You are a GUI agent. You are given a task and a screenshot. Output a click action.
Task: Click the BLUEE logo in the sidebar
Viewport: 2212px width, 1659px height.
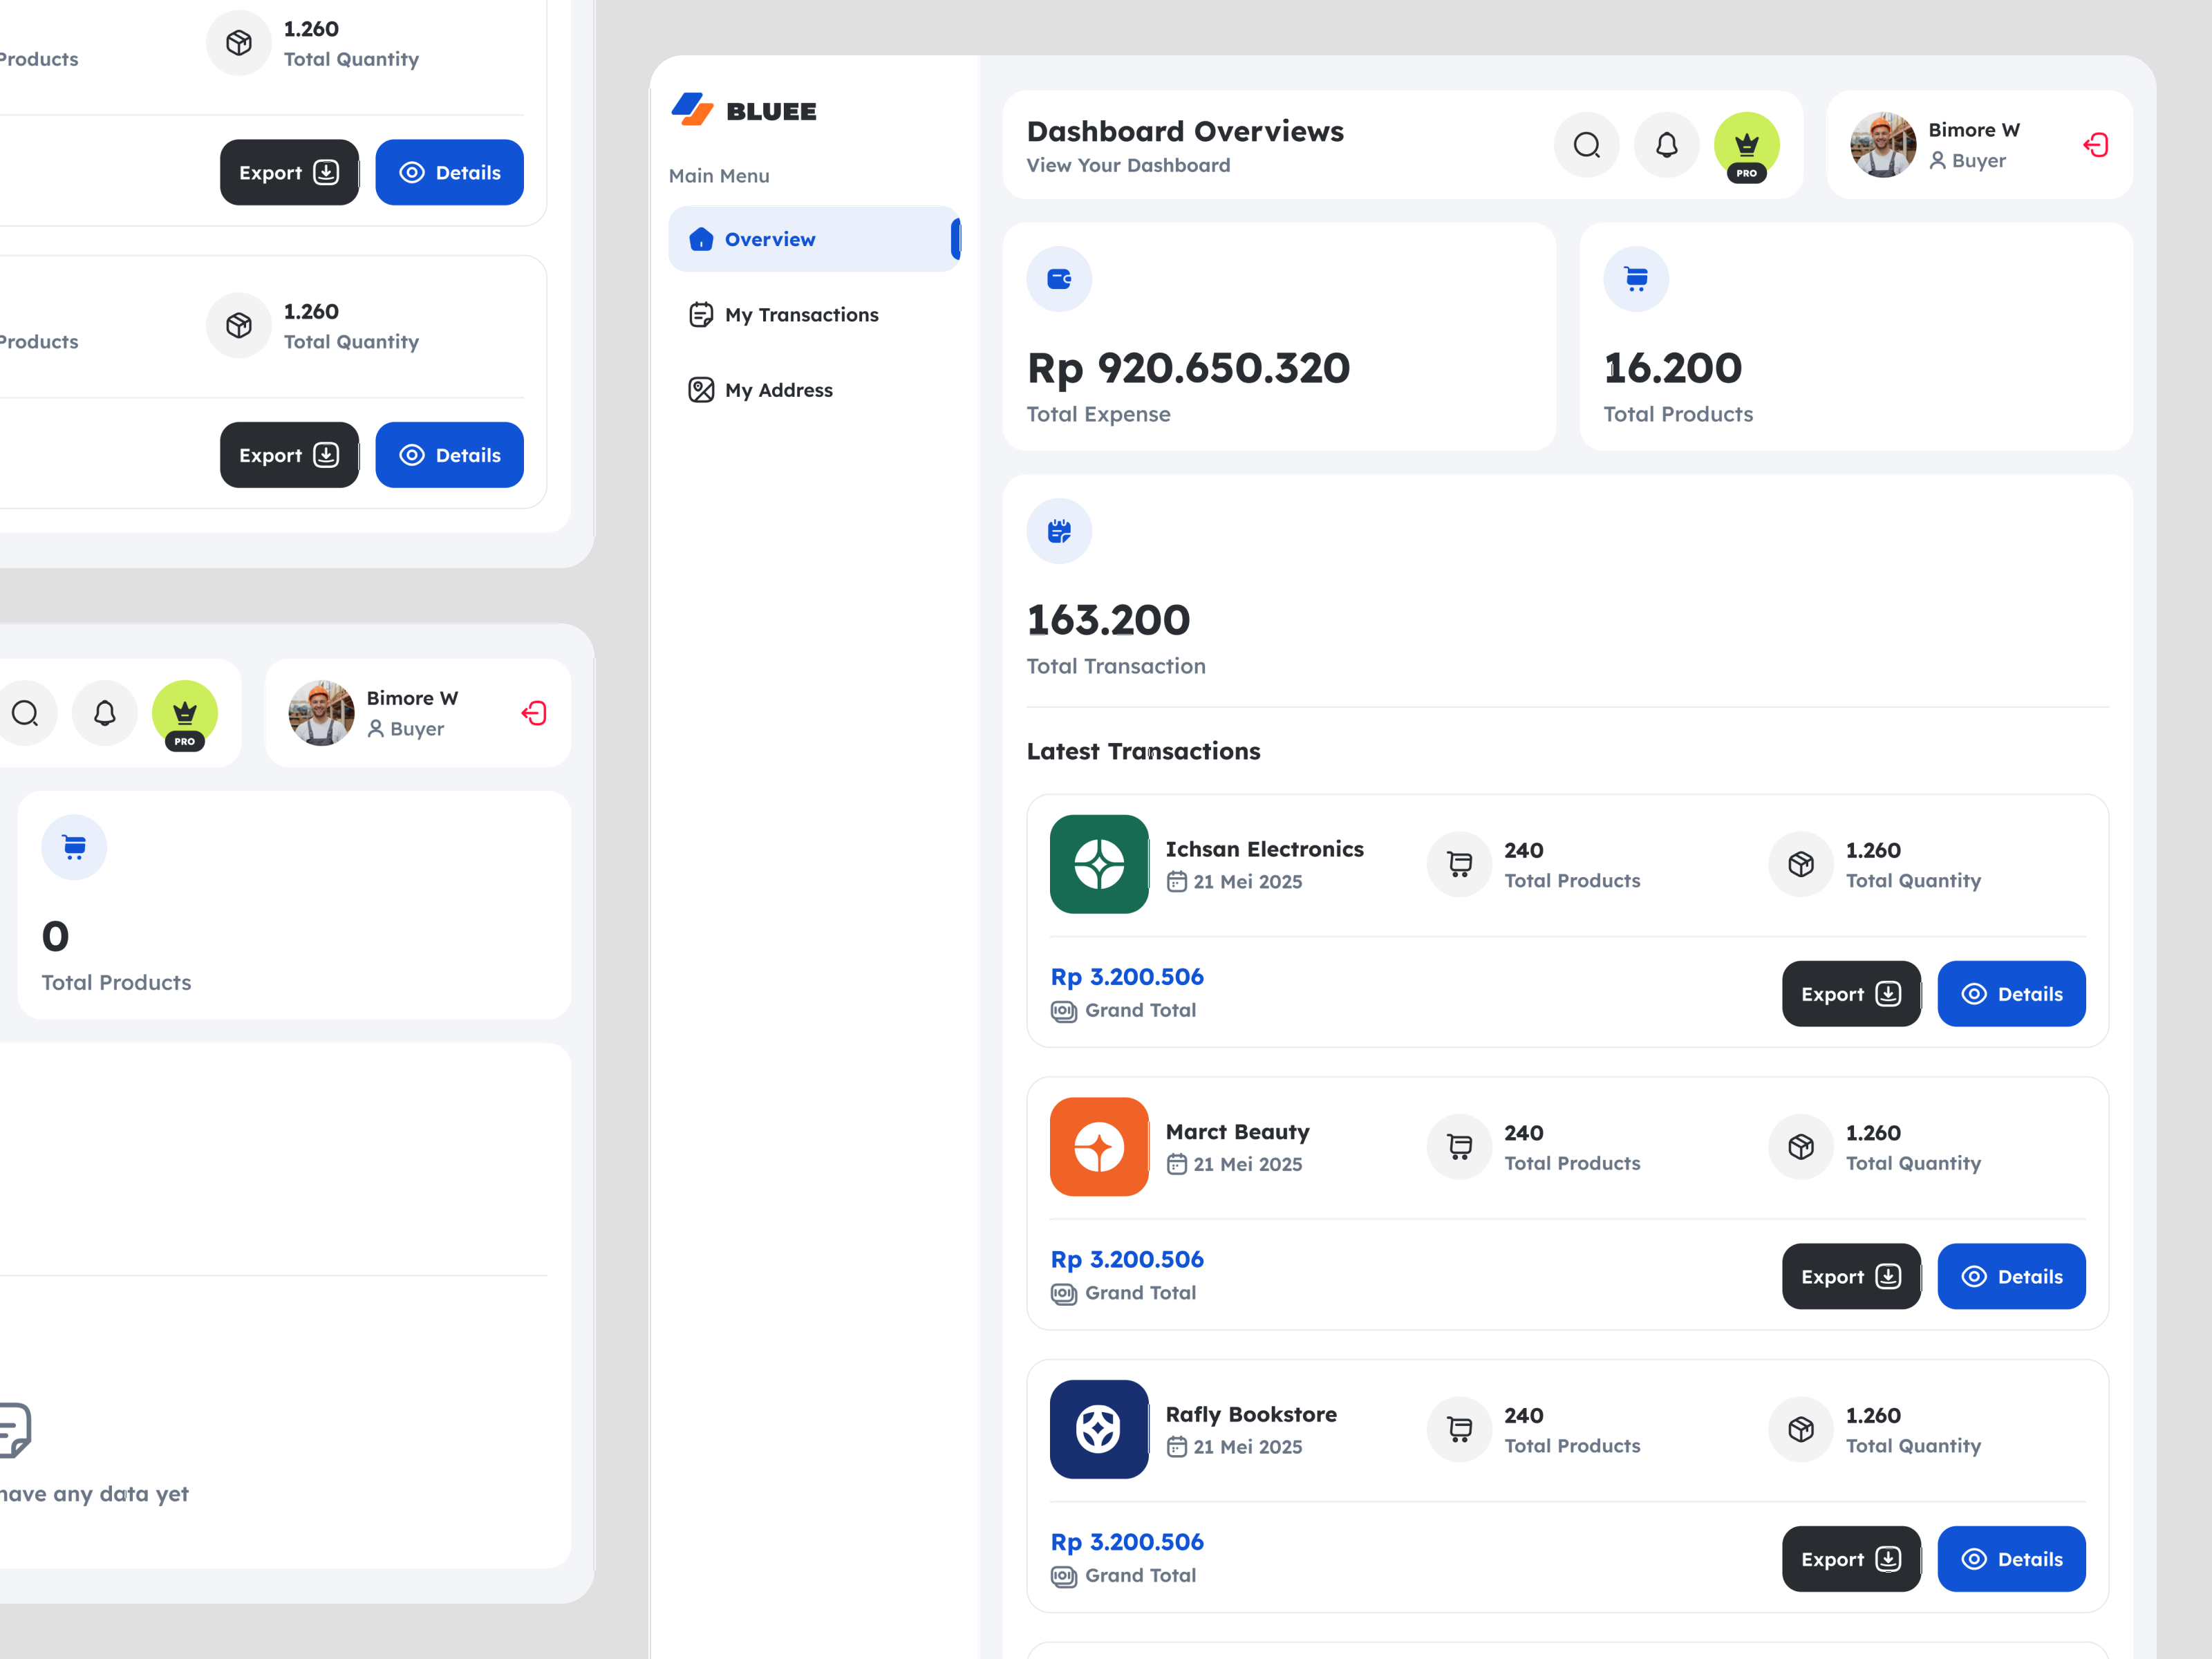tap(743, 110)
